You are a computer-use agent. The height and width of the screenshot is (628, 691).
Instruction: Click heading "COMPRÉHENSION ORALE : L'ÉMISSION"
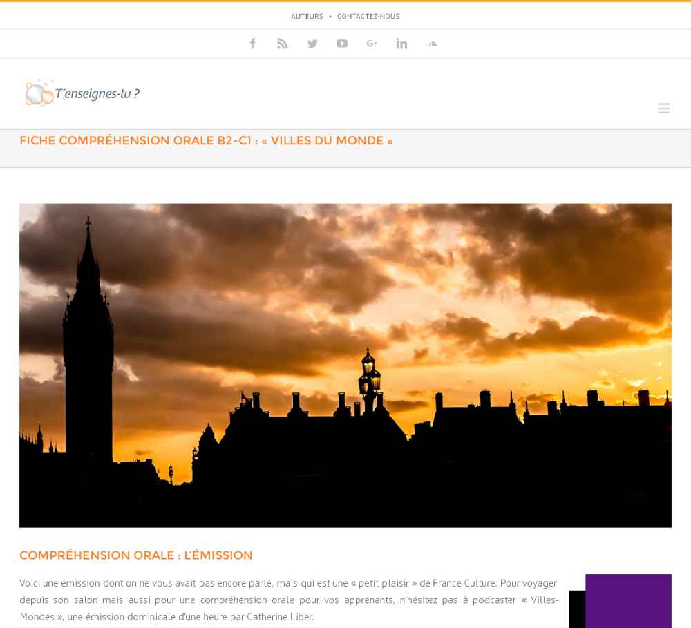click(135, 555)
